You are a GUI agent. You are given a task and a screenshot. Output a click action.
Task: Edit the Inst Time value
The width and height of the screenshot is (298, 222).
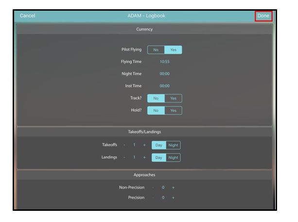click(164, 86)
